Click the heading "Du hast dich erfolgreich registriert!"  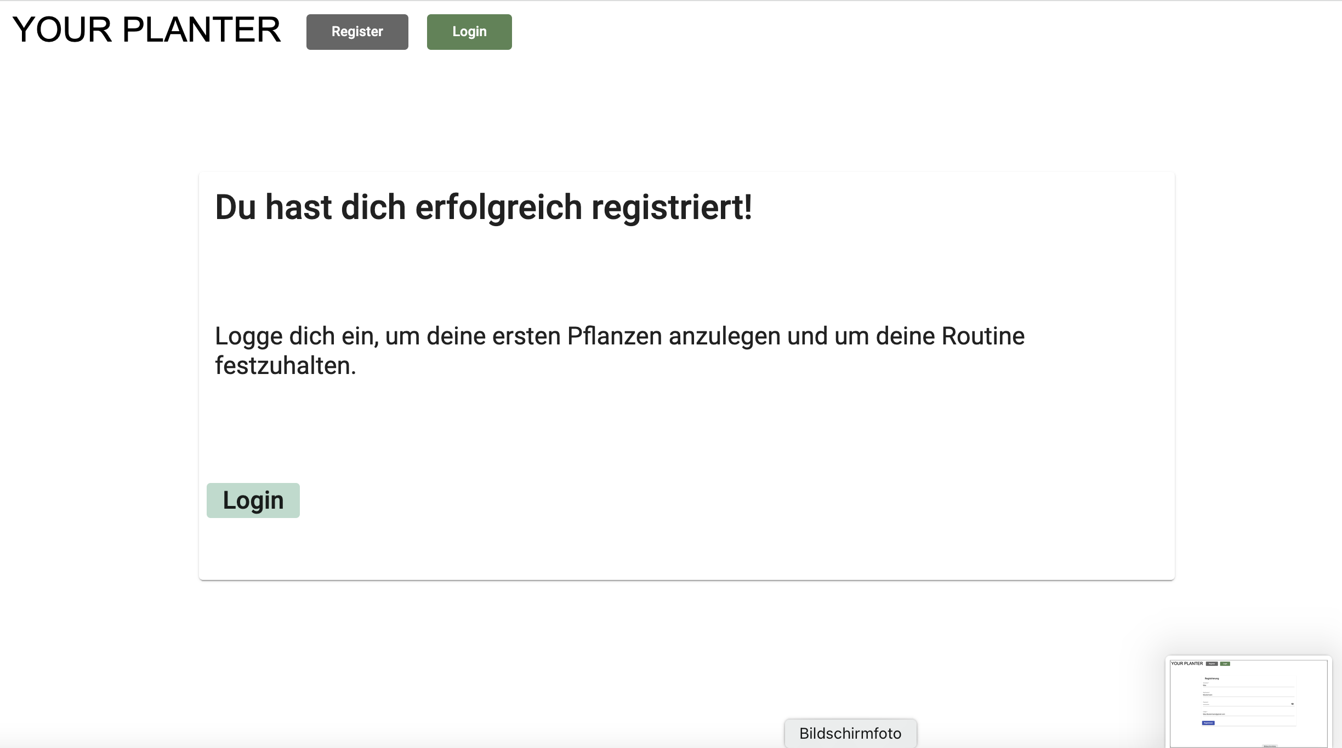point(483,208)
